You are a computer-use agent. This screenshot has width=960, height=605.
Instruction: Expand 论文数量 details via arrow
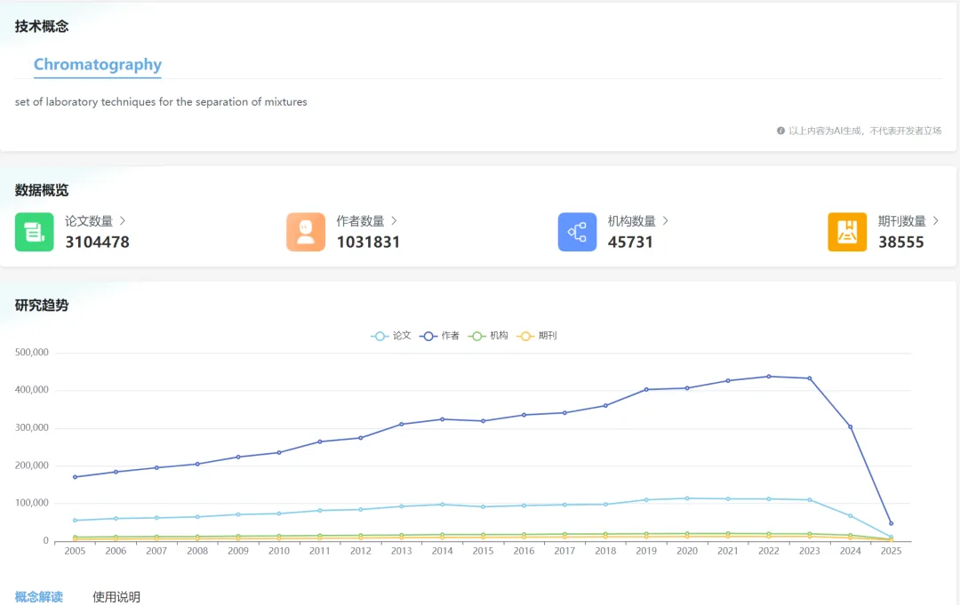coord(123,220)
